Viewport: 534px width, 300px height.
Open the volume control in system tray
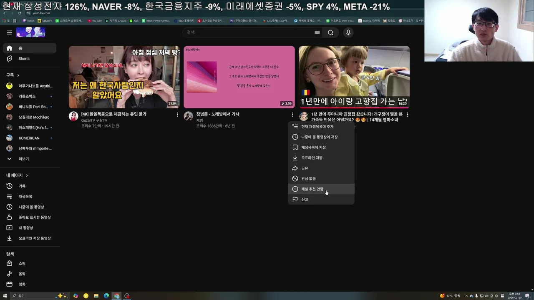click(x=487, y=296)
